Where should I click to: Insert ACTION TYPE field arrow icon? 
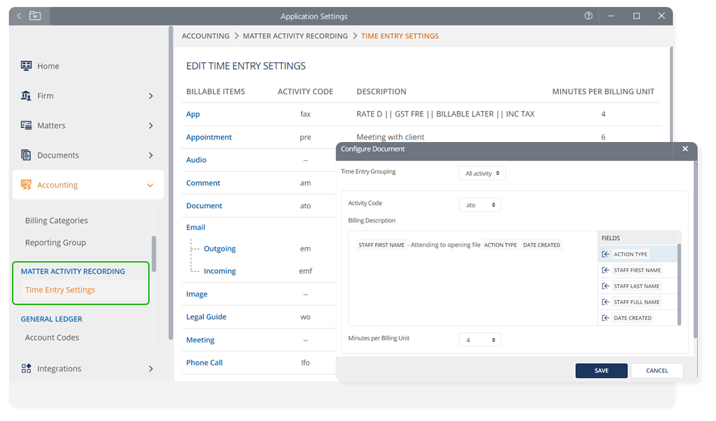pos(606,254)
